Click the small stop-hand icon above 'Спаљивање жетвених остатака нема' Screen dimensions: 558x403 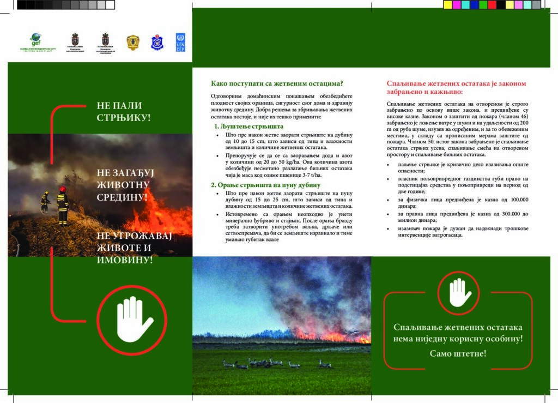(458, 293)
